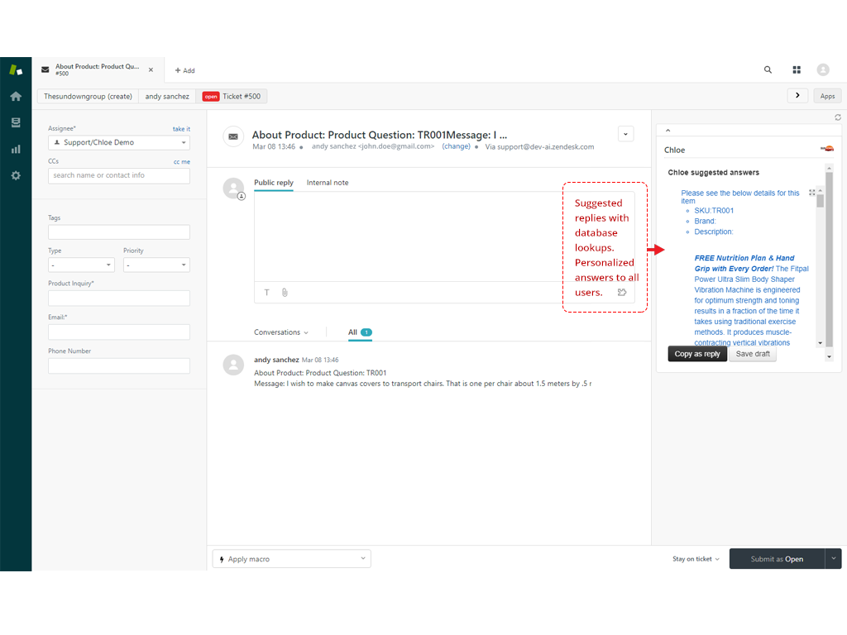The image size is (847, 635).
Task: Open Admin settings gear icon
Action: 16,176
